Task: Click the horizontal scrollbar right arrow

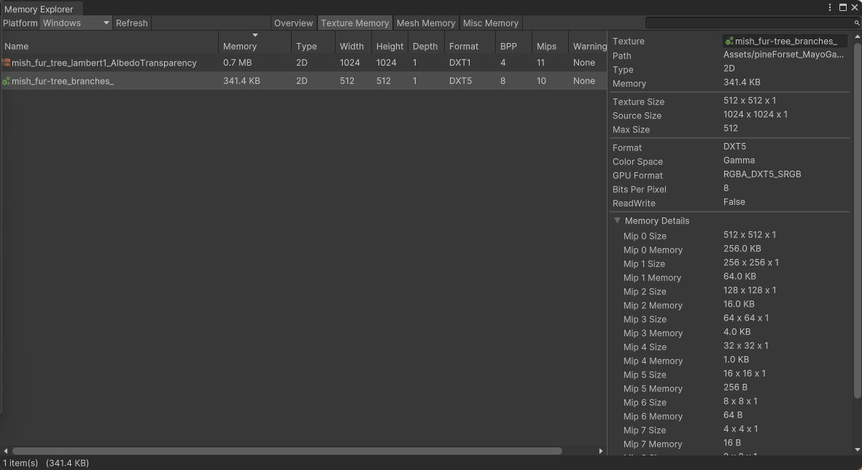Action: click(x=601, y=451)
